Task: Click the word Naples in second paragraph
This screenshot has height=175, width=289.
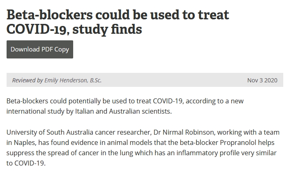Action: point(25,143)
